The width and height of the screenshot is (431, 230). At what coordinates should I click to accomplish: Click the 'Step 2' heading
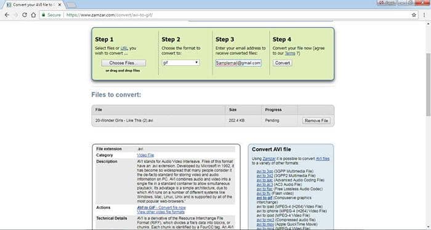tap(171, 39)
